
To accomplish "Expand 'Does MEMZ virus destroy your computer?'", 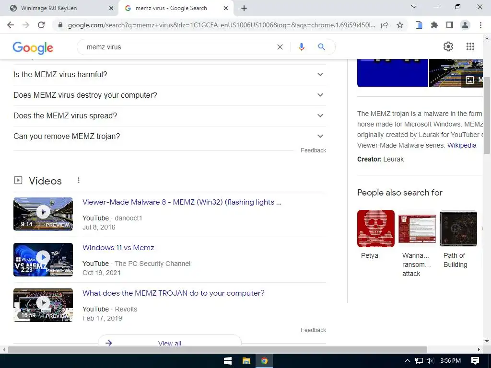I will [170, 95].
